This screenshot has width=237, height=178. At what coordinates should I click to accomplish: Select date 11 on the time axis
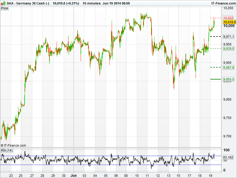pyautogui.click(x=147, y=175)
